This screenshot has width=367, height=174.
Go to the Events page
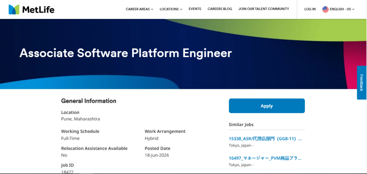[195, 9]
